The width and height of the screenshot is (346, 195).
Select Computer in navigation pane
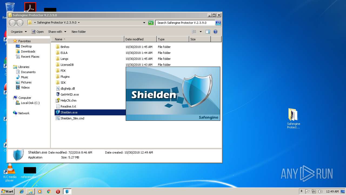pyautogui.click(x=25, y=98)
